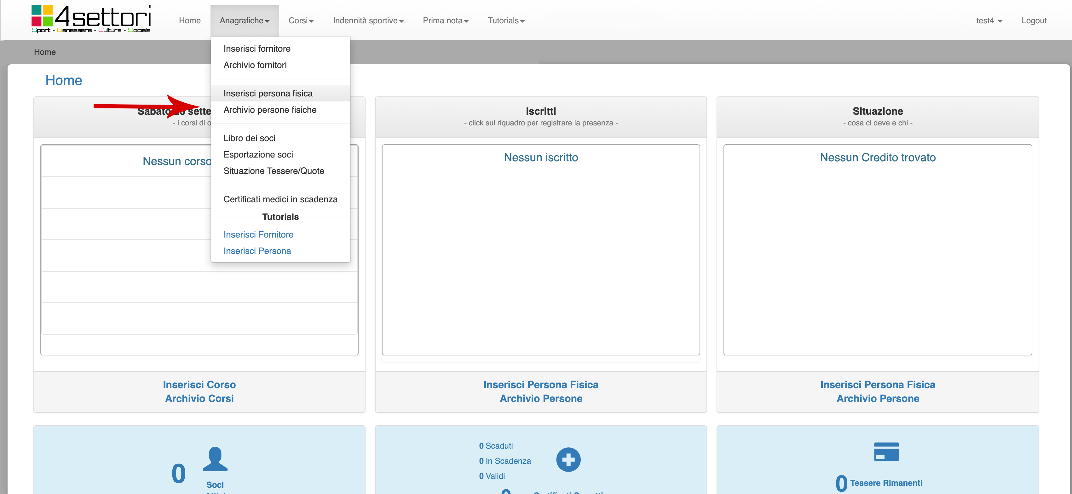Open the Tutorials dropdown in navbar
Image resolution: width=1072 pixels, height=494 pixels.
click(506, 20)
